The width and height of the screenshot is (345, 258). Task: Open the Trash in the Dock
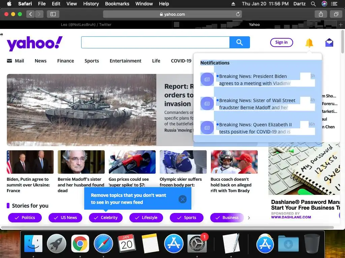click(x=312, y=244)
